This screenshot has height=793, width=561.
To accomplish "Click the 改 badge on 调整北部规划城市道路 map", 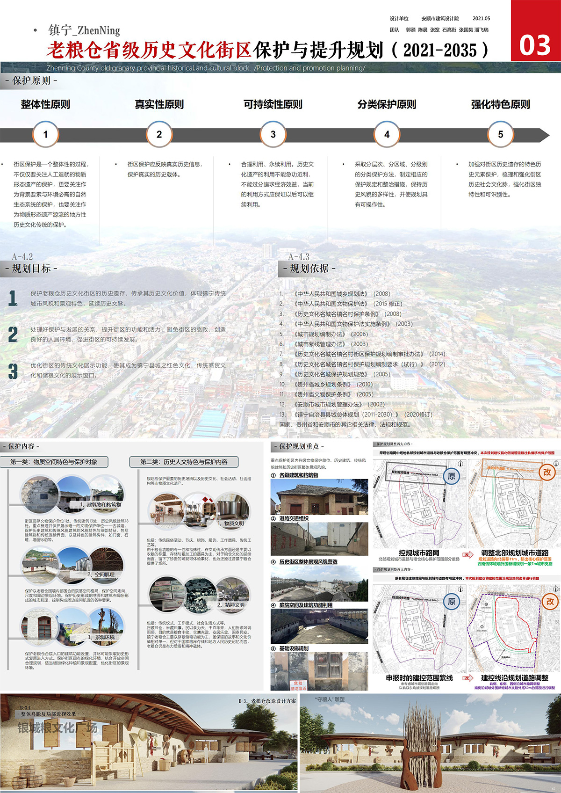I will [547, 472].
